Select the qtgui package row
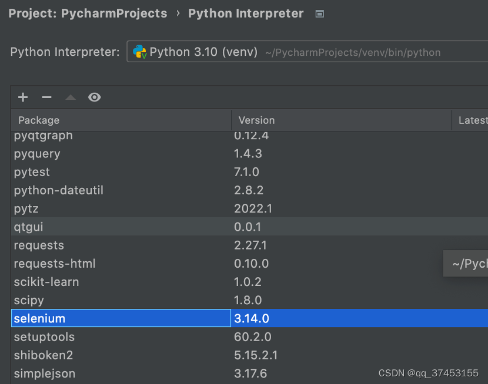Viewport: 488px width, 384px height. click(x=250, y=227)
